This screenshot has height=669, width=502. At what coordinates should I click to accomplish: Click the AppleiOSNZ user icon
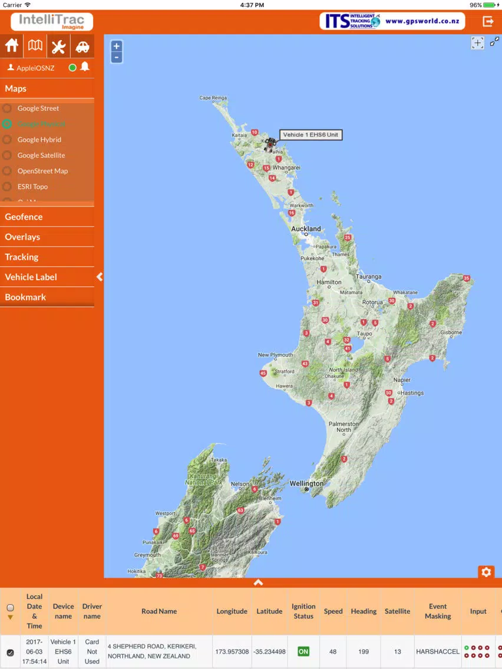(x=11, y=67)
